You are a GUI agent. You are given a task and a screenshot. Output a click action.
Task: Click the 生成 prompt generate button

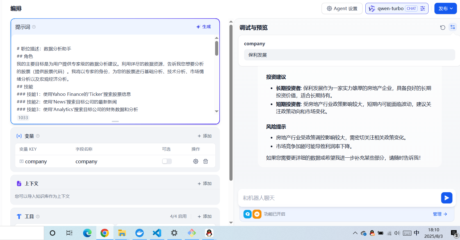(204, 27)
